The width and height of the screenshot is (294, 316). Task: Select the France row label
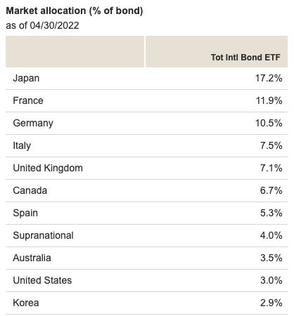point(28,100)
